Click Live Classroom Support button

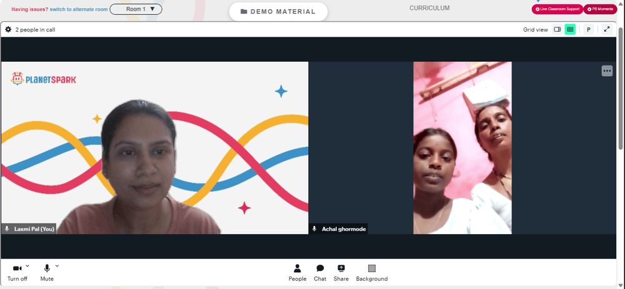557,9
